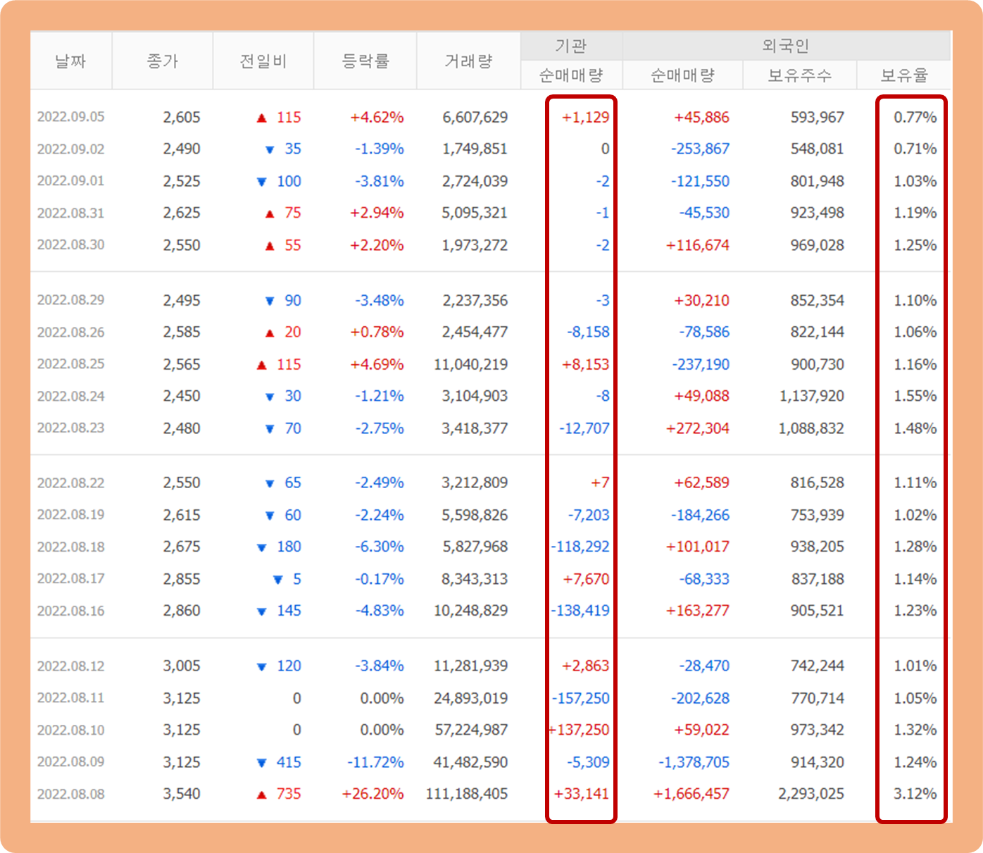The image size is (983, 853).
Task: Select the date 2022.08.12
Action: click(70, 666)
